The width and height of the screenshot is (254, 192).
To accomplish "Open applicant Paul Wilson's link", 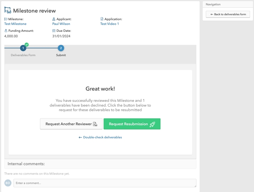I will tap(61, 24).
